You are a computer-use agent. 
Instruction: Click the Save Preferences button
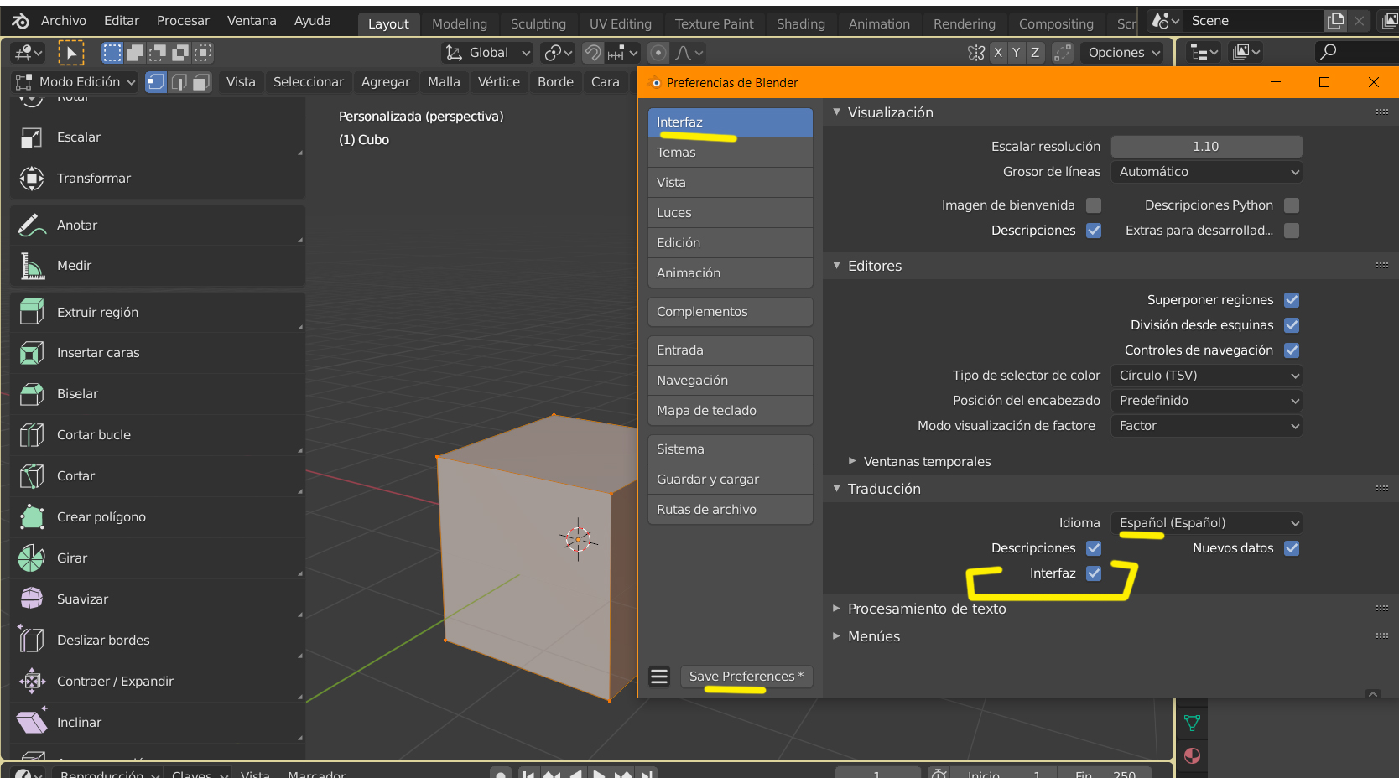tap(746, 677)
